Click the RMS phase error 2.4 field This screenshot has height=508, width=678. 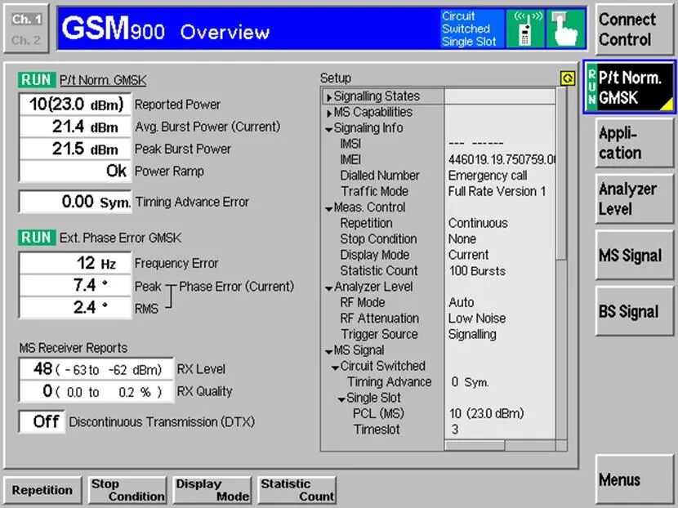click(75, 307)
